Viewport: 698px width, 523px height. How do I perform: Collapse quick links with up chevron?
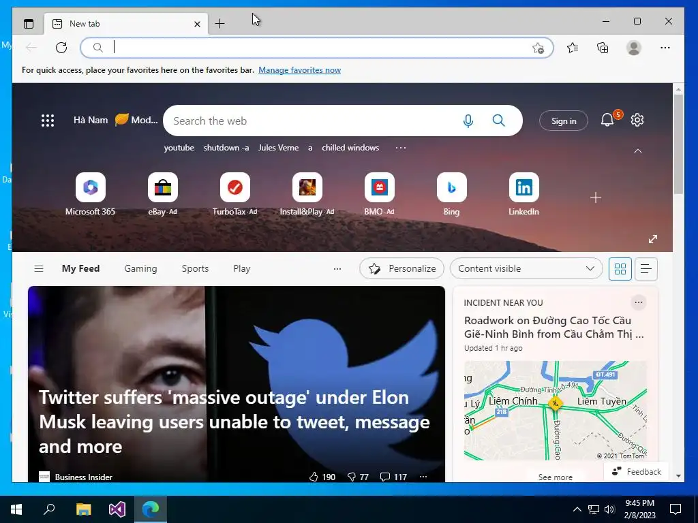[638, 151]
